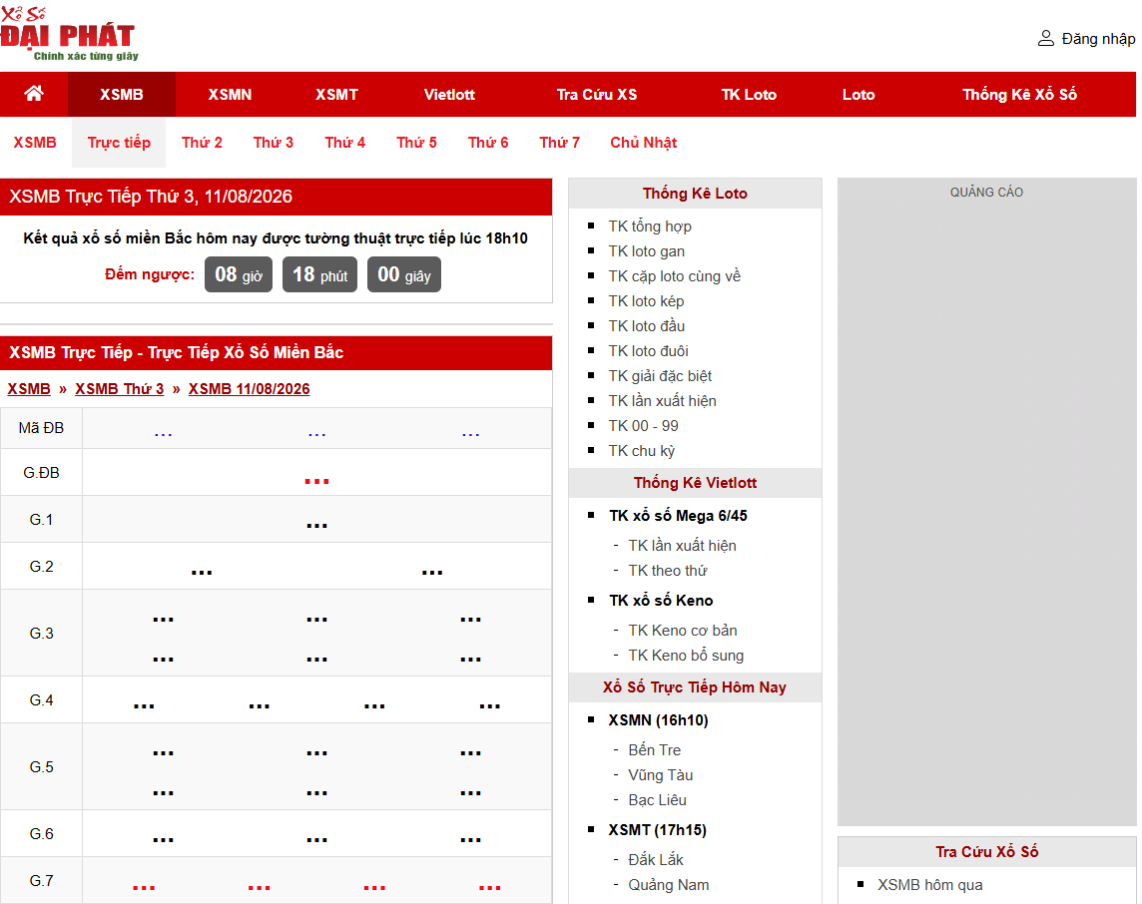The width and height of the screenshot is (1142, 904).
Task: Open TK loto kép link
Action: pyautogui.click(x=646, y=301)
